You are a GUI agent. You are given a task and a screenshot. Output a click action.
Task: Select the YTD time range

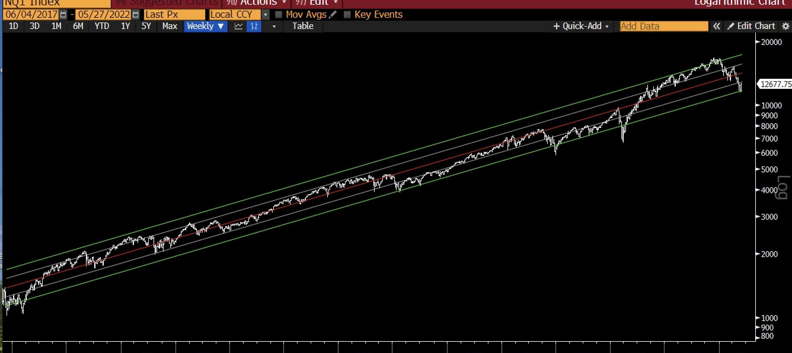pos(102,26)
